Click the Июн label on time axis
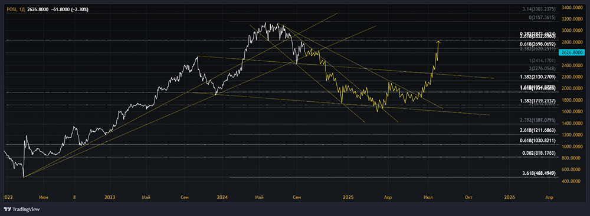Screen dimensions: 590x216 tap(43, 197)
